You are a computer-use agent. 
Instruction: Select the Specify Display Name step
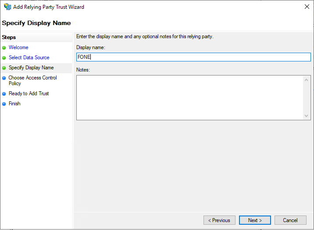click(31, 68)
